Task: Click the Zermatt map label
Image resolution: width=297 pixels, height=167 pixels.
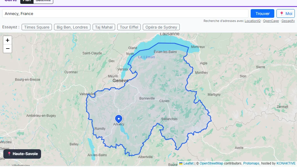Action: [282, 107]
